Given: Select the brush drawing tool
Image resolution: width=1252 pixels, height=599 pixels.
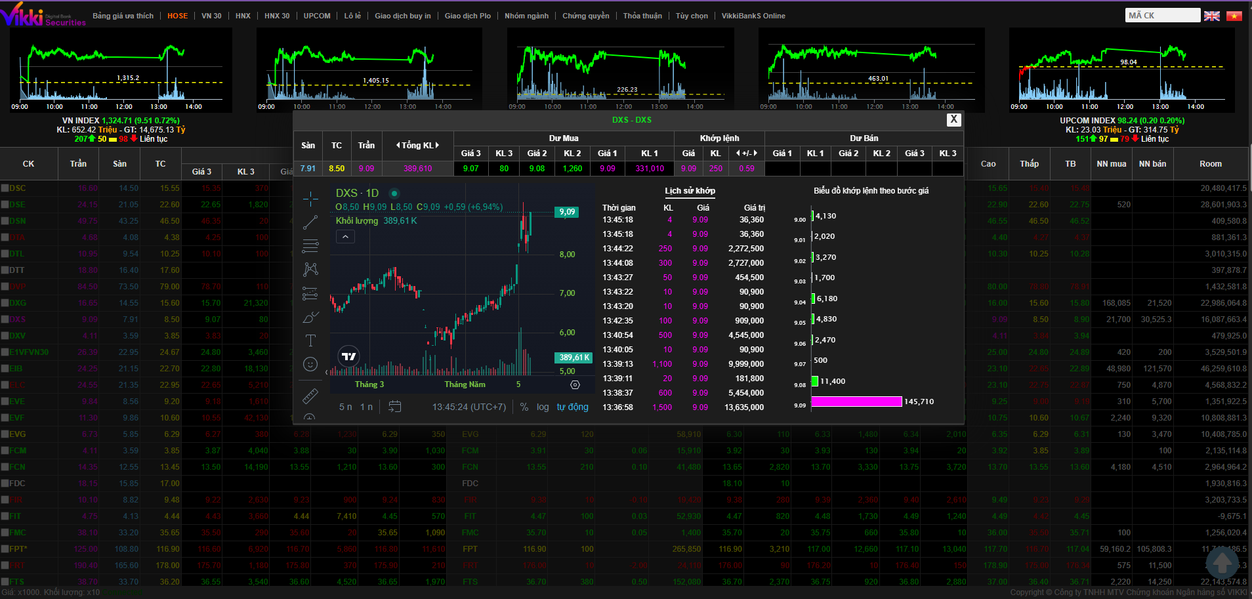Looking at the screenshot, I should tap(310, 317).
